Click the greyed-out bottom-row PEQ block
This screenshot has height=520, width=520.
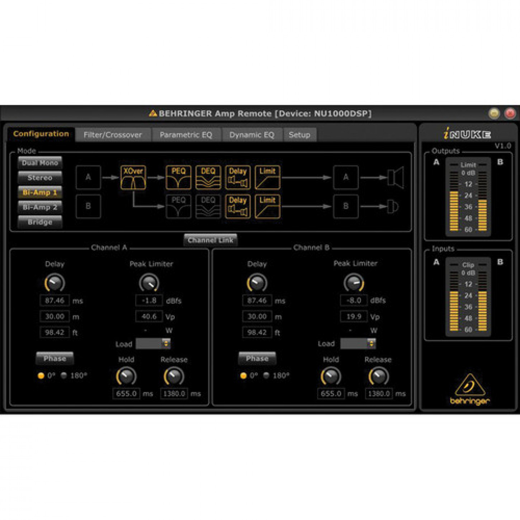coord(178,207)
